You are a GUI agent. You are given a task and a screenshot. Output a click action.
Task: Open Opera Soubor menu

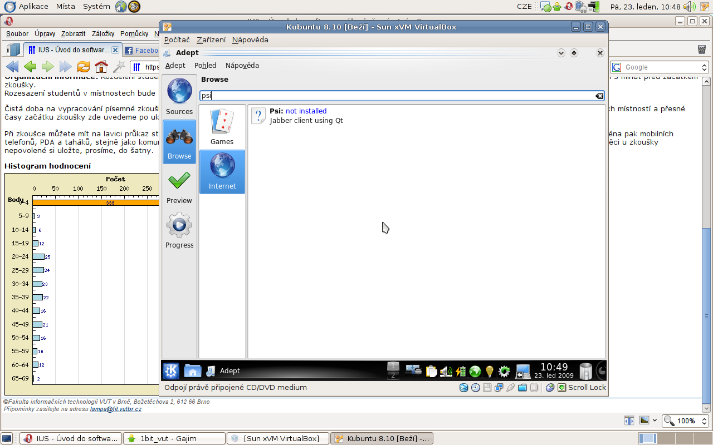click(x=17, y=34)
